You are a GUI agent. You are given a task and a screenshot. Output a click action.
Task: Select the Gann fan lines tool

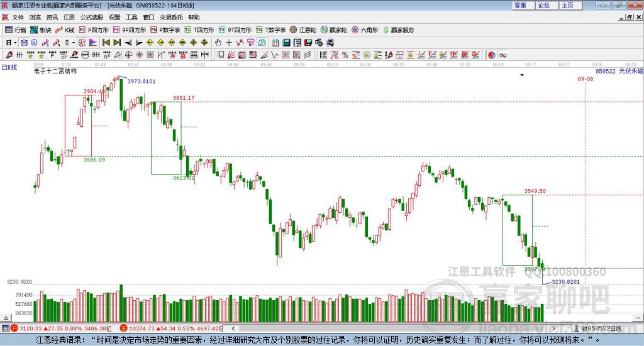coord(231,55)
